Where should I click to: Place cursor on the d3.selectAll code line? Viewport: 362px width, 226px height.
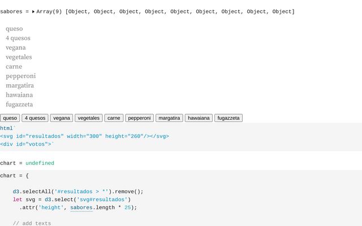(78, 192)
